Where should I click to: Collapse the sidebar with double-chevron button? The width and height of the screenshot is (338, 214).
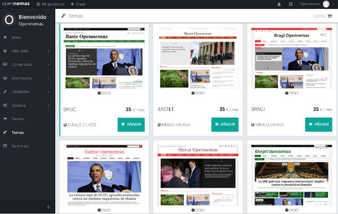point(48,207)
